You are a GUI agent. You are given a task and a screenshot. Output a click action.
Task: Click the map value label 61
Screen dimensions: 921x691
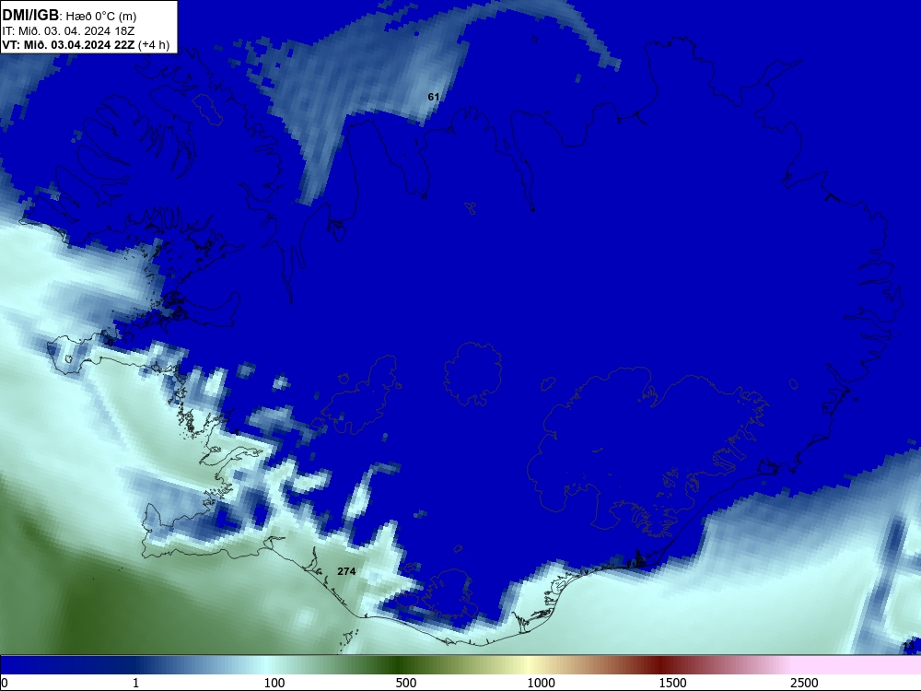[x=434, y=97]
